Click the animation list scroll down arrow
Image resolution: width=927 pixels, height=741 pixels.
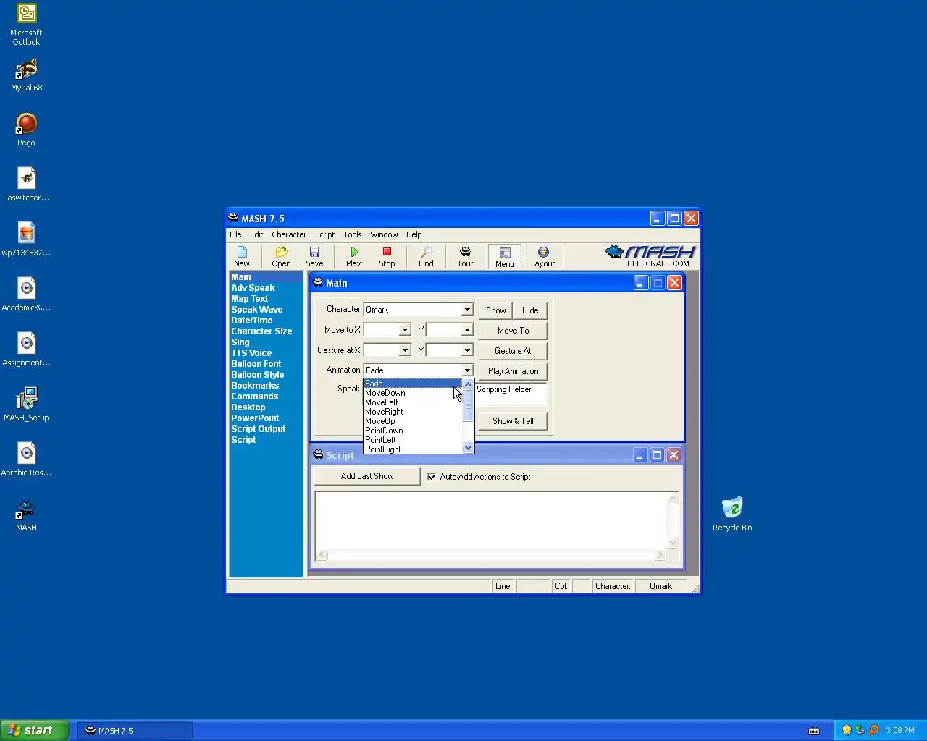(468, 448)
